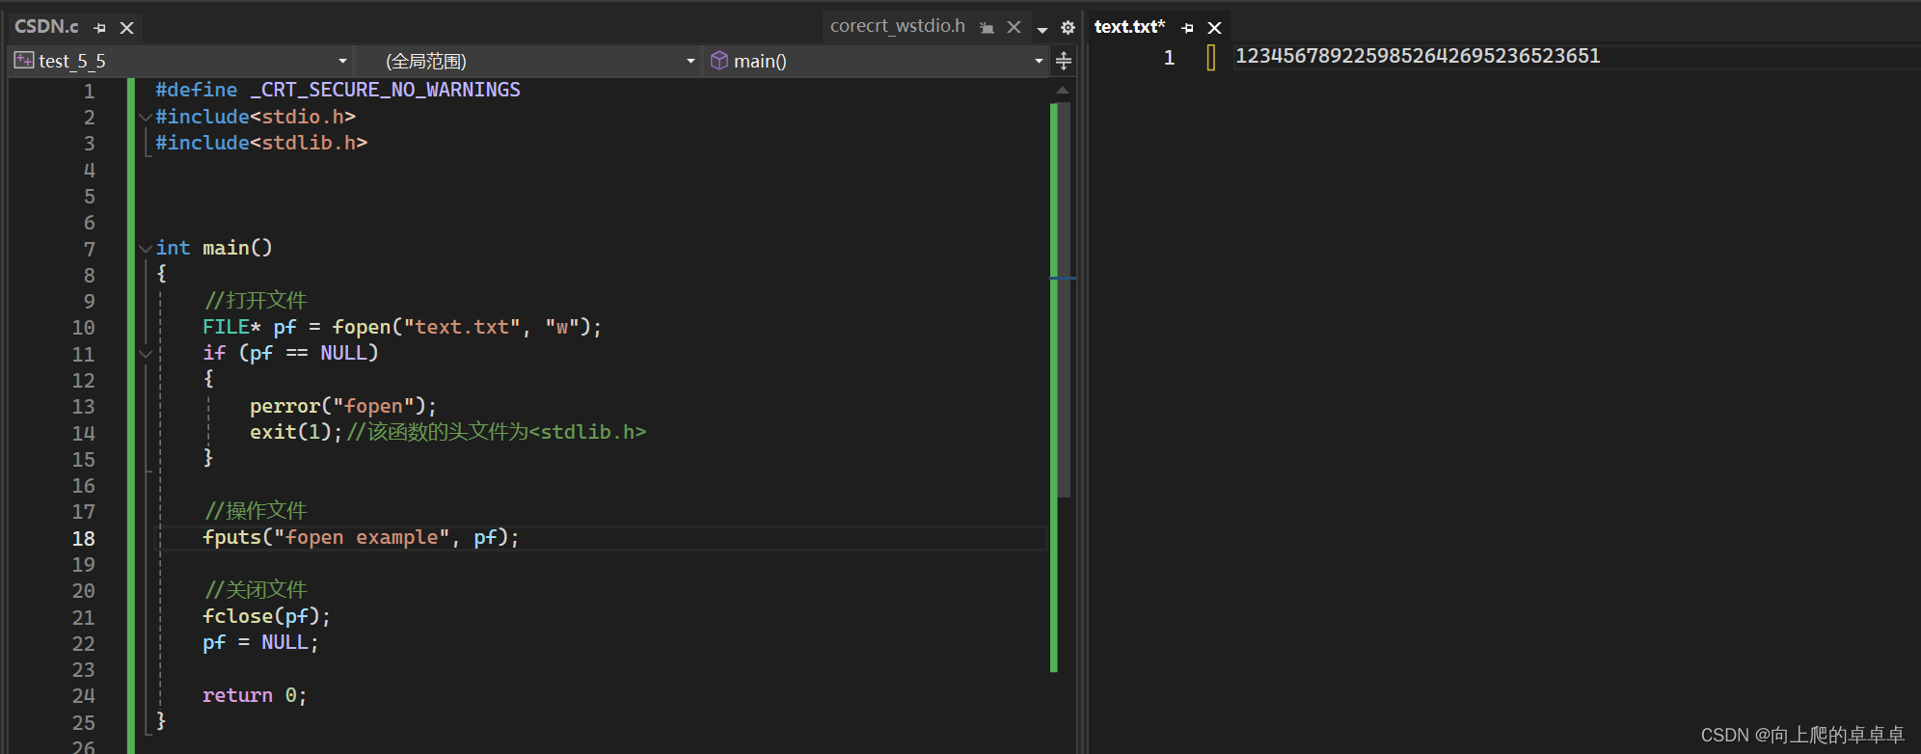Collapse the if (pf == NULL) block
The image size is (1921, 754).
[x=146, y=354]
